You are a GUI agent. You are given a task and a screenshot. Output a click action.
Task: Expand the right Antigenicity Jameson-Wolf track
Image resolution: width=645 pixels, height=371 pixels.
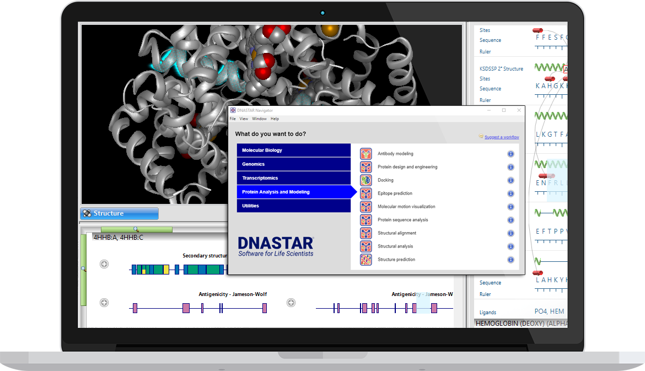(291, 303)
